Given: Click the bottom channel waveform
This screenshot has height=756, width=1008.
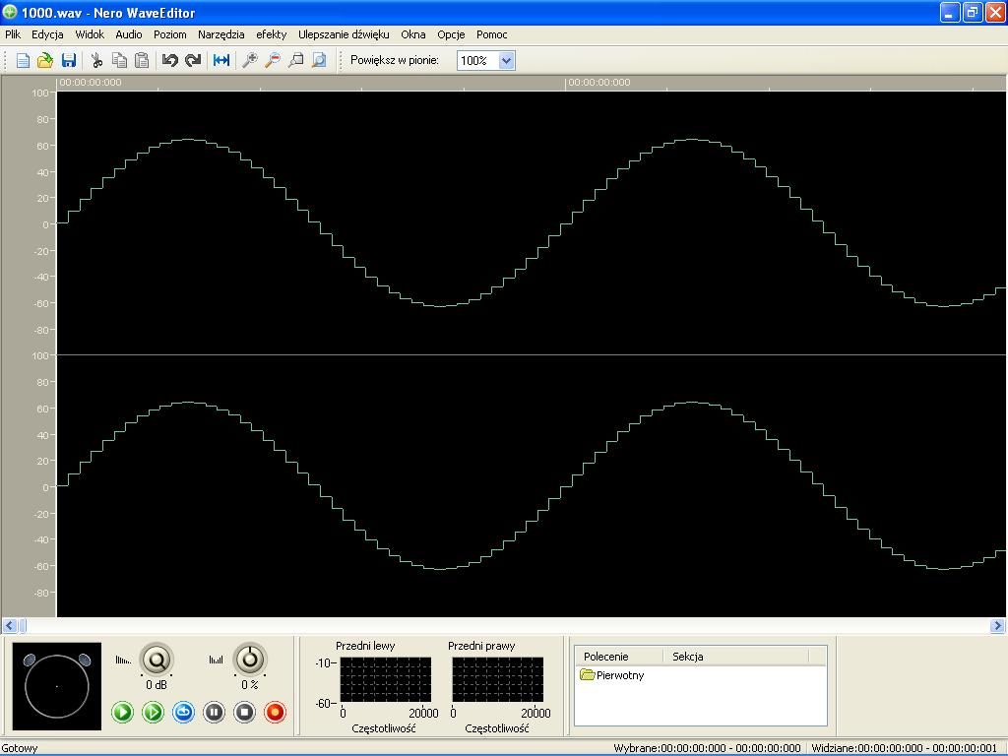Looking at the screenshot, I should pos(531,486).
